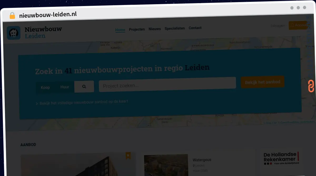Click the nieuwbouw-leiden.nl address text
Image resolution: width=316 pixels, height=176 pixels.
click(48, 15)
